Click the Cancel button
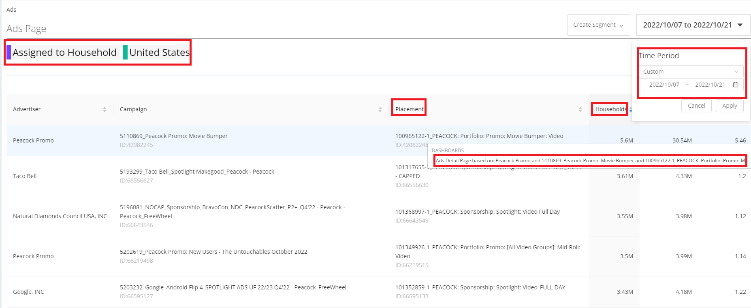The width and height of the screenshot is (751, 308). 696,106
